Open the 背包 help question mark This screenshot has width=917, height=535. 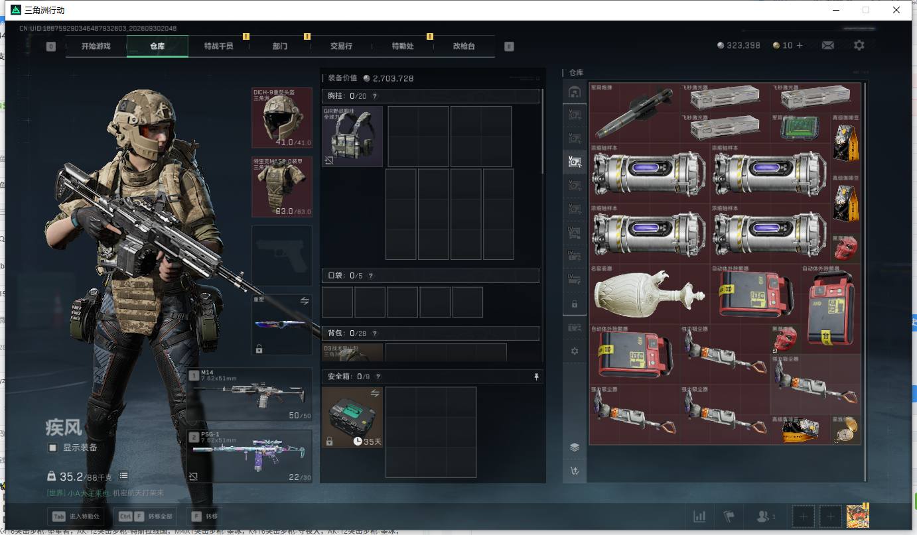pyautogui.click(x=375, y=333)
